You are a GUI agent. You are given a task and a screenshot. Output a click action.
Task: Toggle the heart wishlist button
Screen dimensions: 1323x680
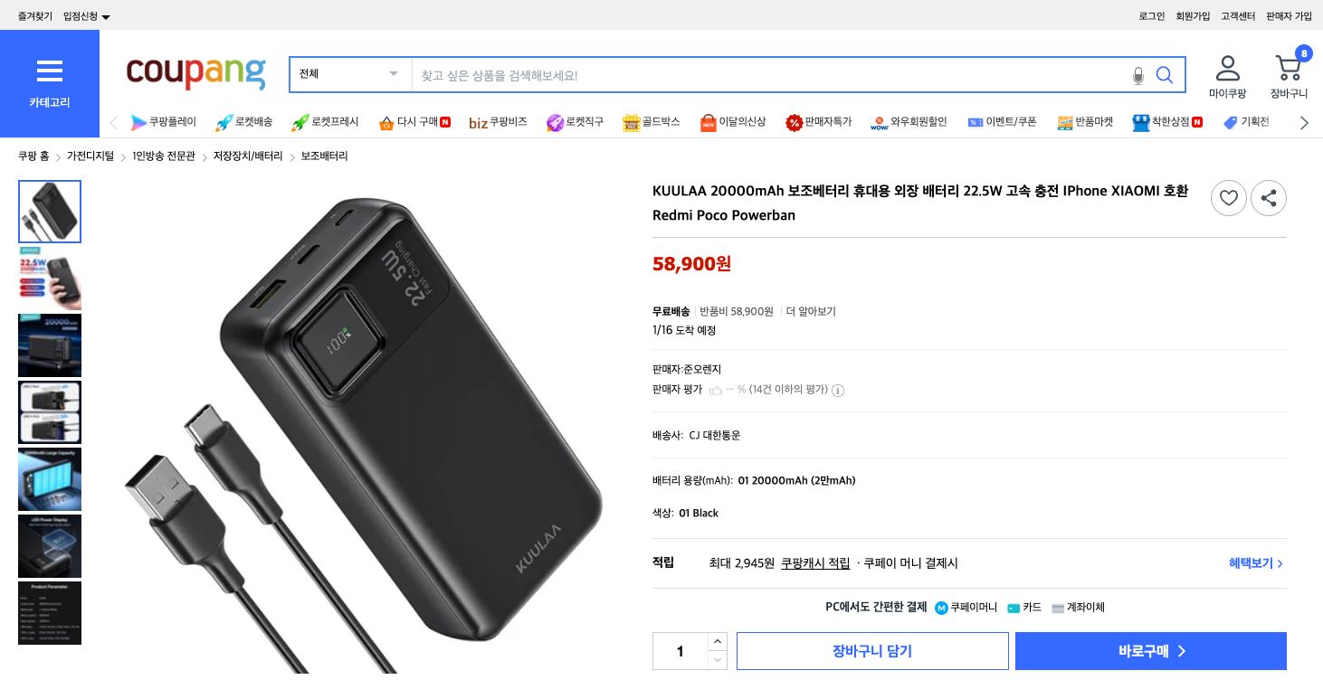(x=1228, y=198)
